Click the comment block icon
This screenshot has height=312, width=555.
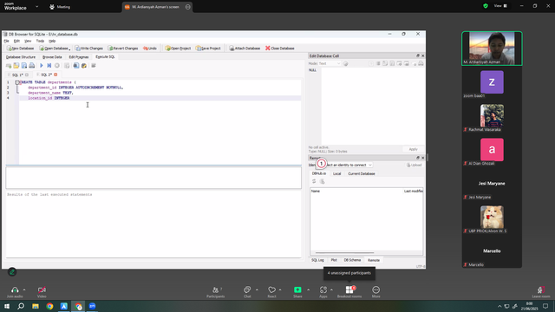coord(94,66)
